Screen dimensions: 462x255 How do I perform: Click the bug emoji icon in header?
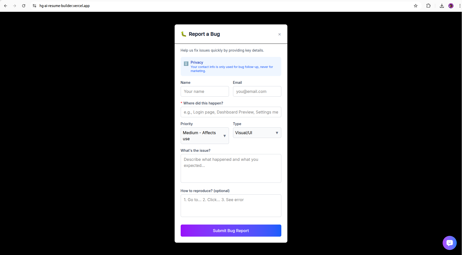[184, 34]
